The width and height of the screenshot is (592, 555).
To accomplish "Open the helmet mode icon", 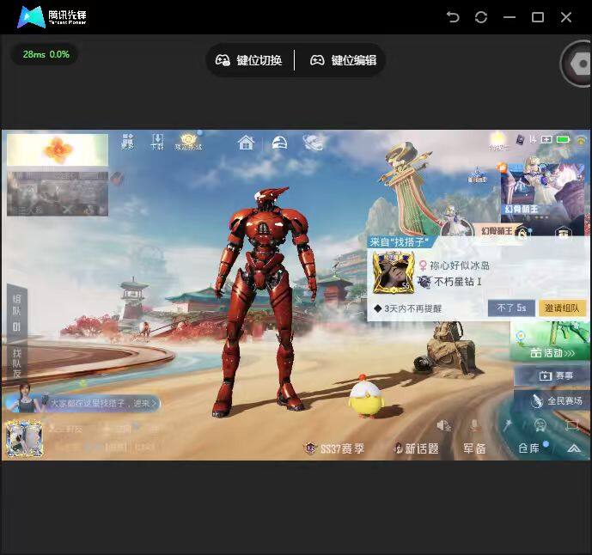I will click(280, 143).
